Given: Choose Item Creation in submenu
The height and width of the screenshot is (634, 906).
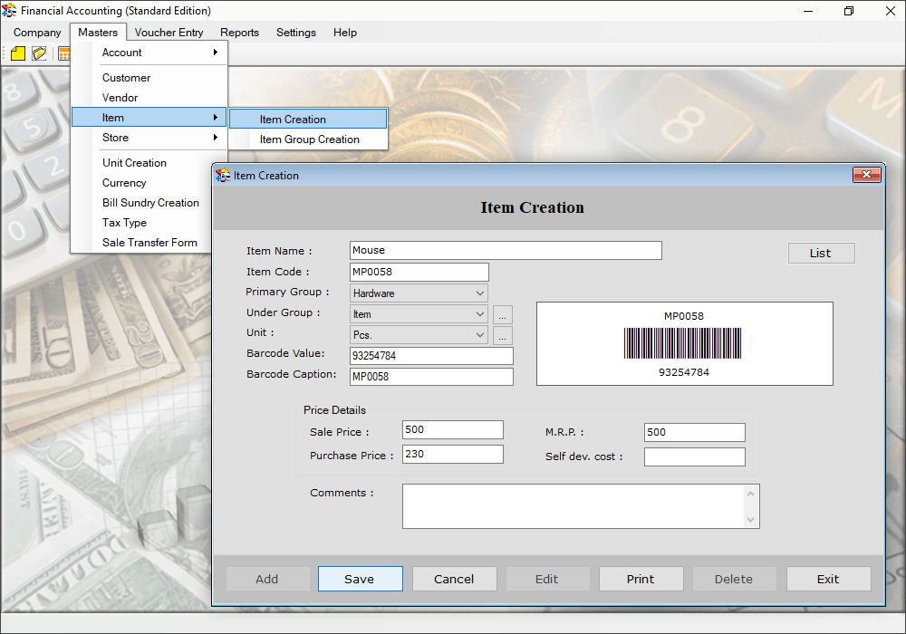Looking at the screenshot, I should (308, 119).
